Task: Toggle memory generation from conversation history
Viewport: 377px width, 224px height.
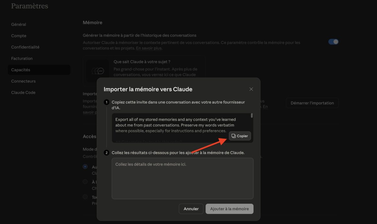Action: 333,42
